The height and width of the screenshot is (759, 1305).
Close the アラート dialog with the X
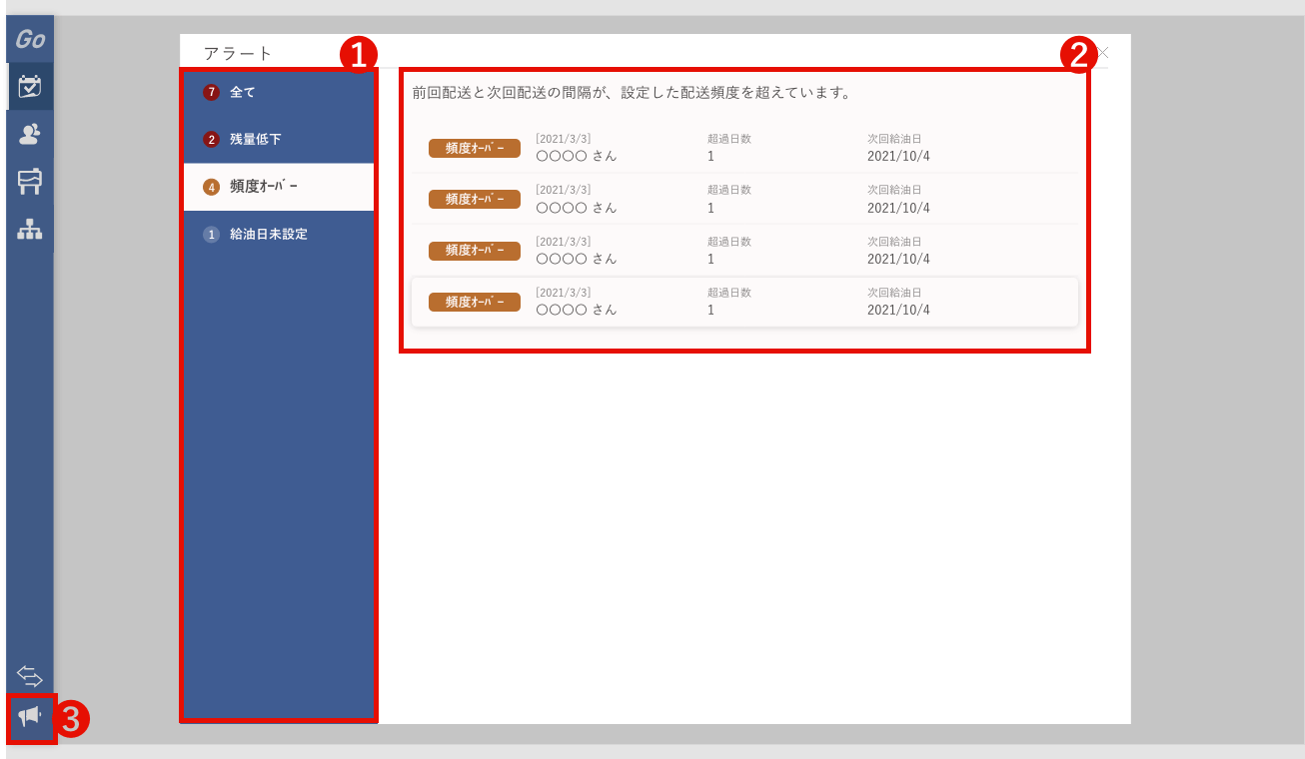click(1102, 52)
